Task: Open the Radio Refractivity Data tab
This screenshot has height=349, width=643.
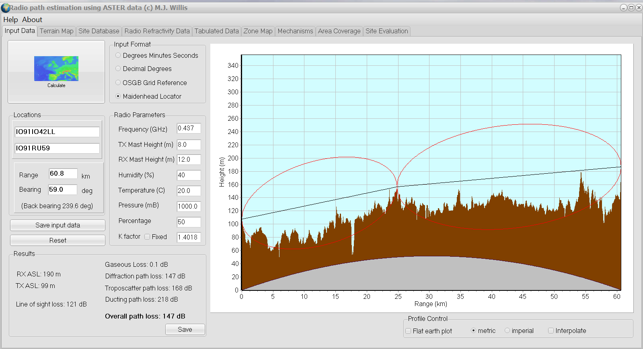Action: (157, 31)
